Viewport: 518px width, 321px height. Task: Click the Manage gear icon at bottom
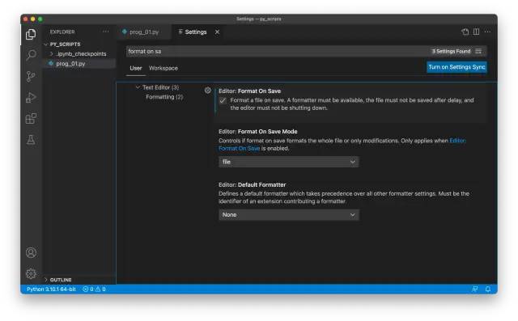coord(31,273)
